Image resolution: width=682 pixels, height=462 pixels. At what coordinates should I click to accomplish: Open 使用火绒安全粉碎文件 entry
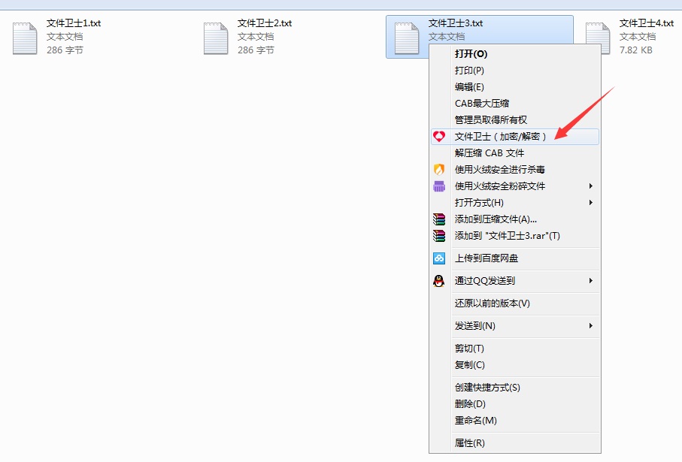(x=514, y=186)
